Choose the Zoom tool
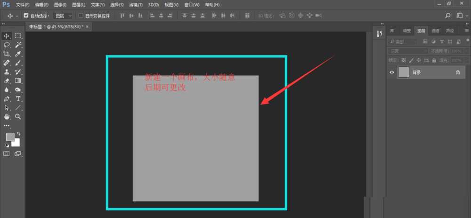 click(18, 116)
